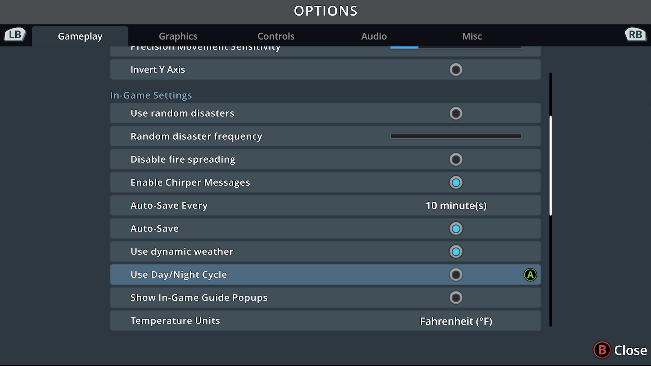Click the RB bumper icon

click(x=635, y=35)
